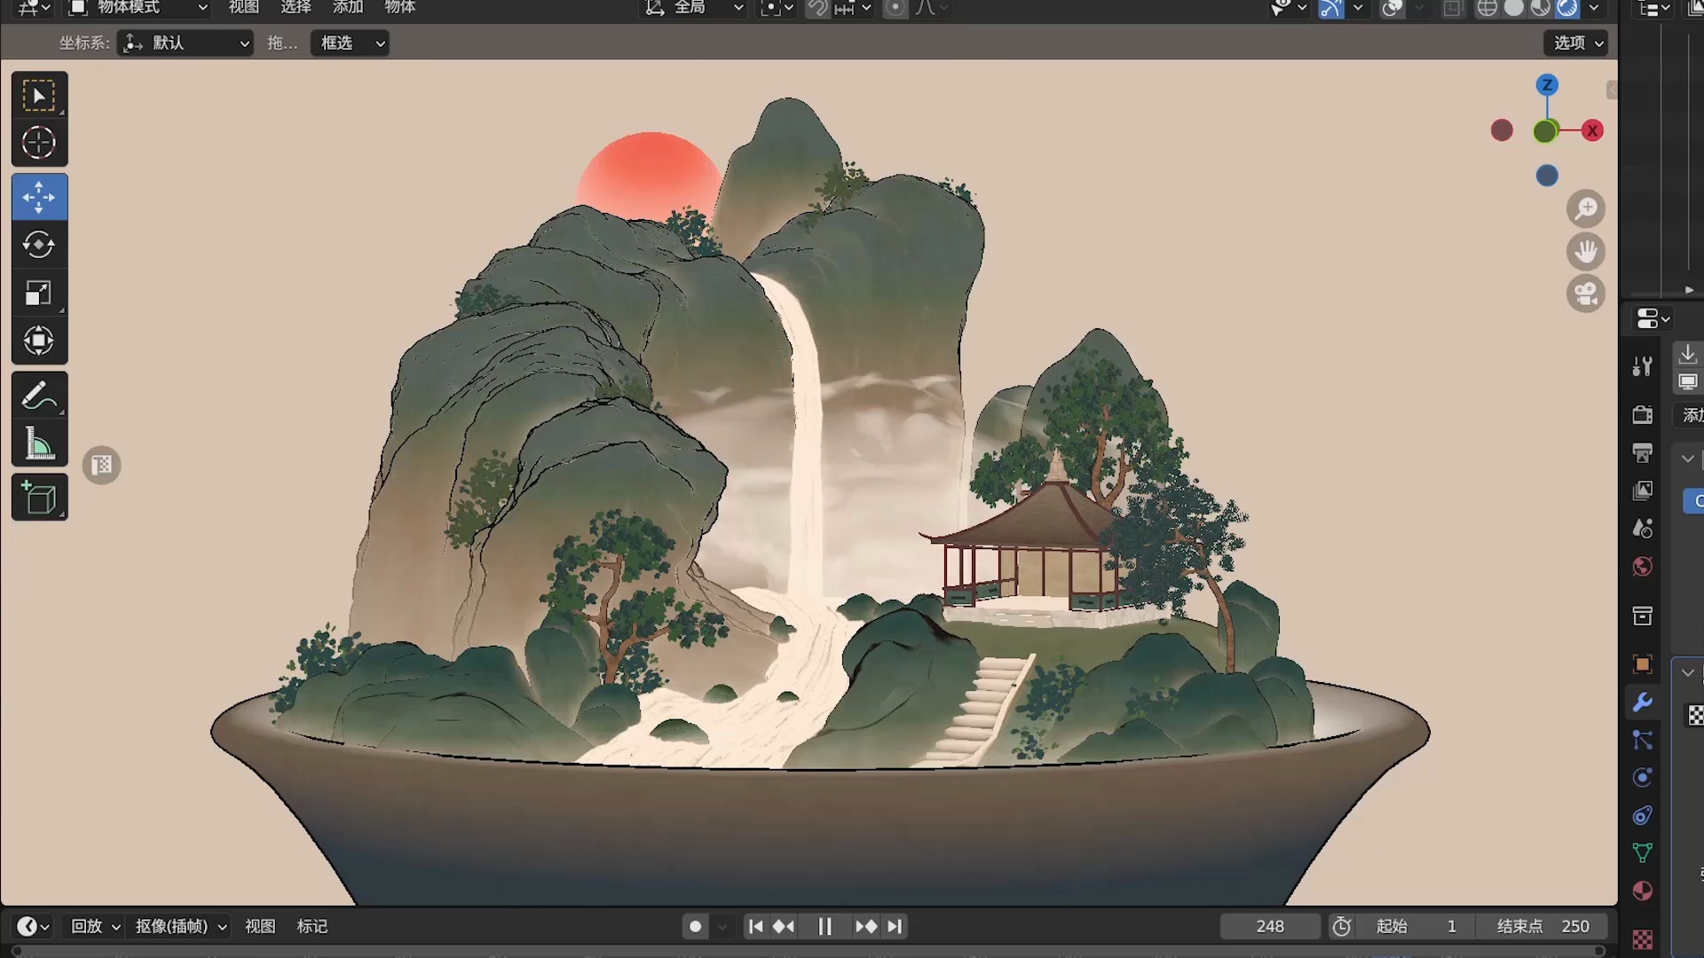The width and height of the screenshot is (1704, 958).
Task: Pause the animation playback
Action: tap(824, 926)
